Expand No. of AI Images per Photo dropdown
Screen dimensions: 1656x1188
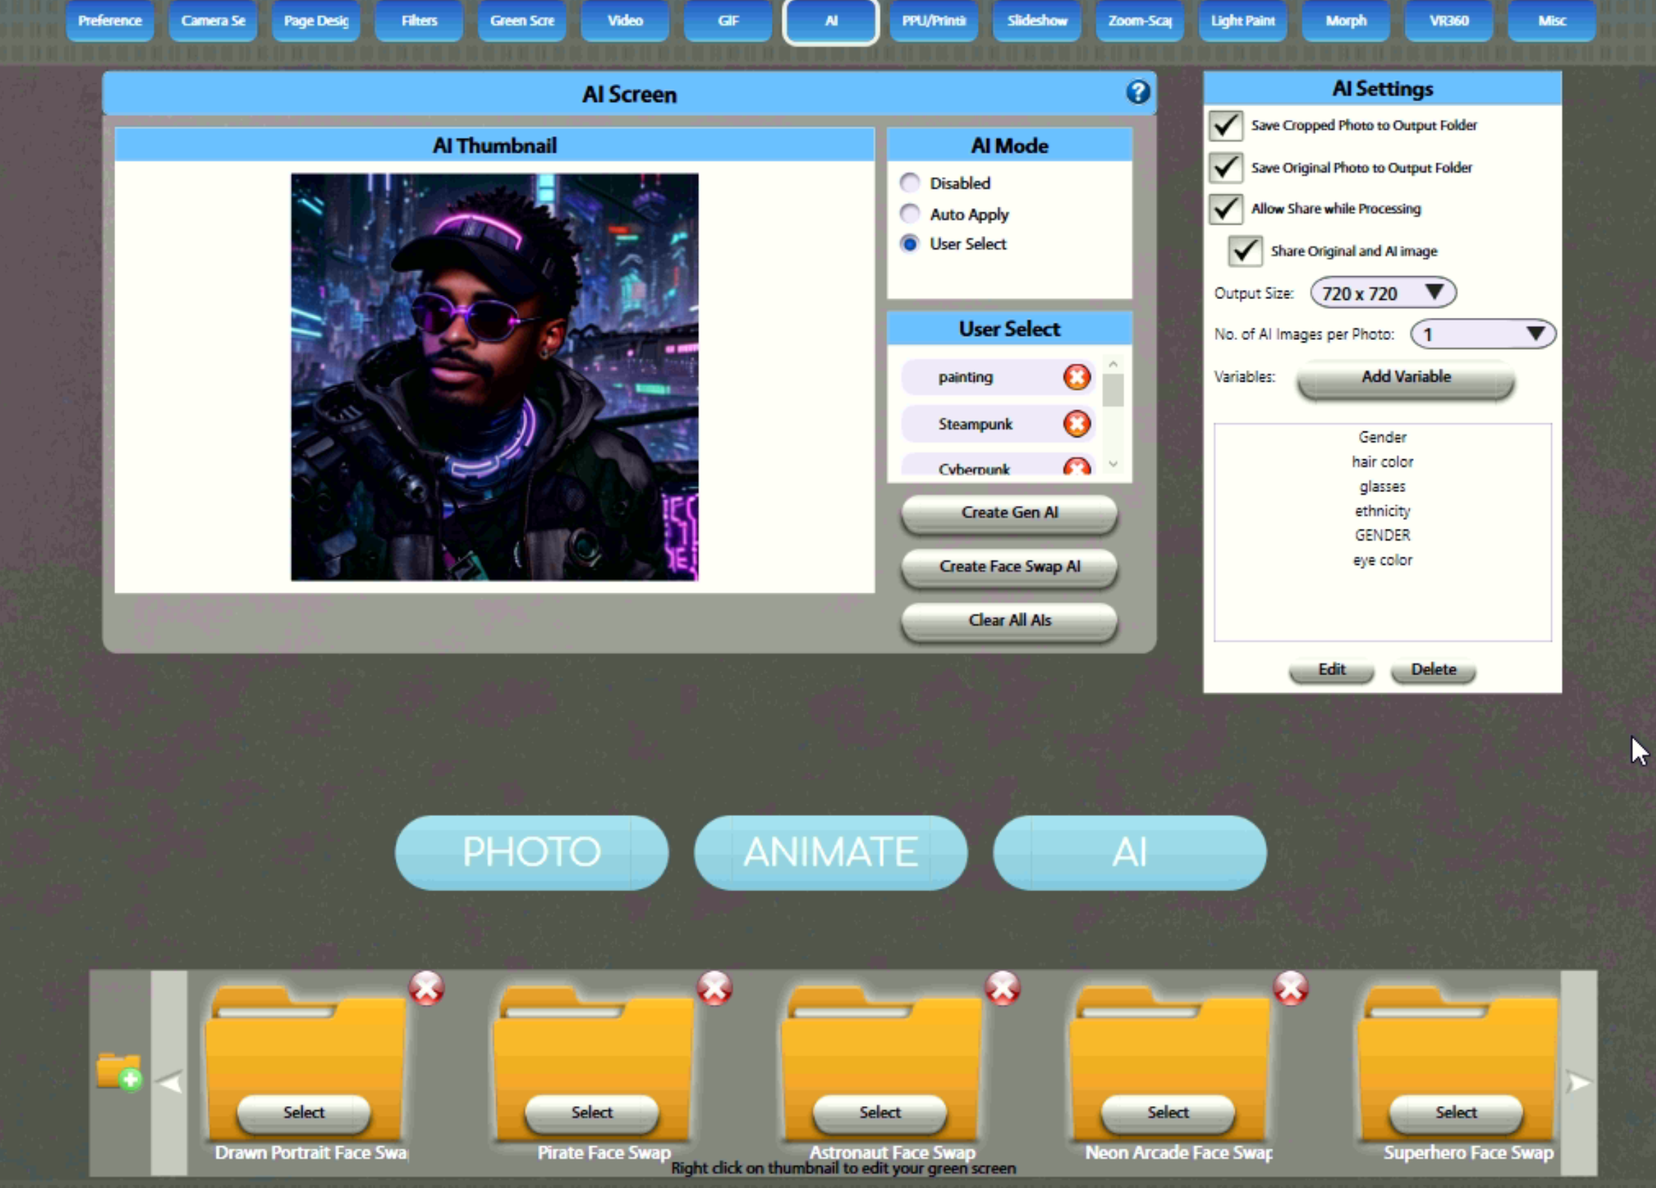[x=1482, y=334]
